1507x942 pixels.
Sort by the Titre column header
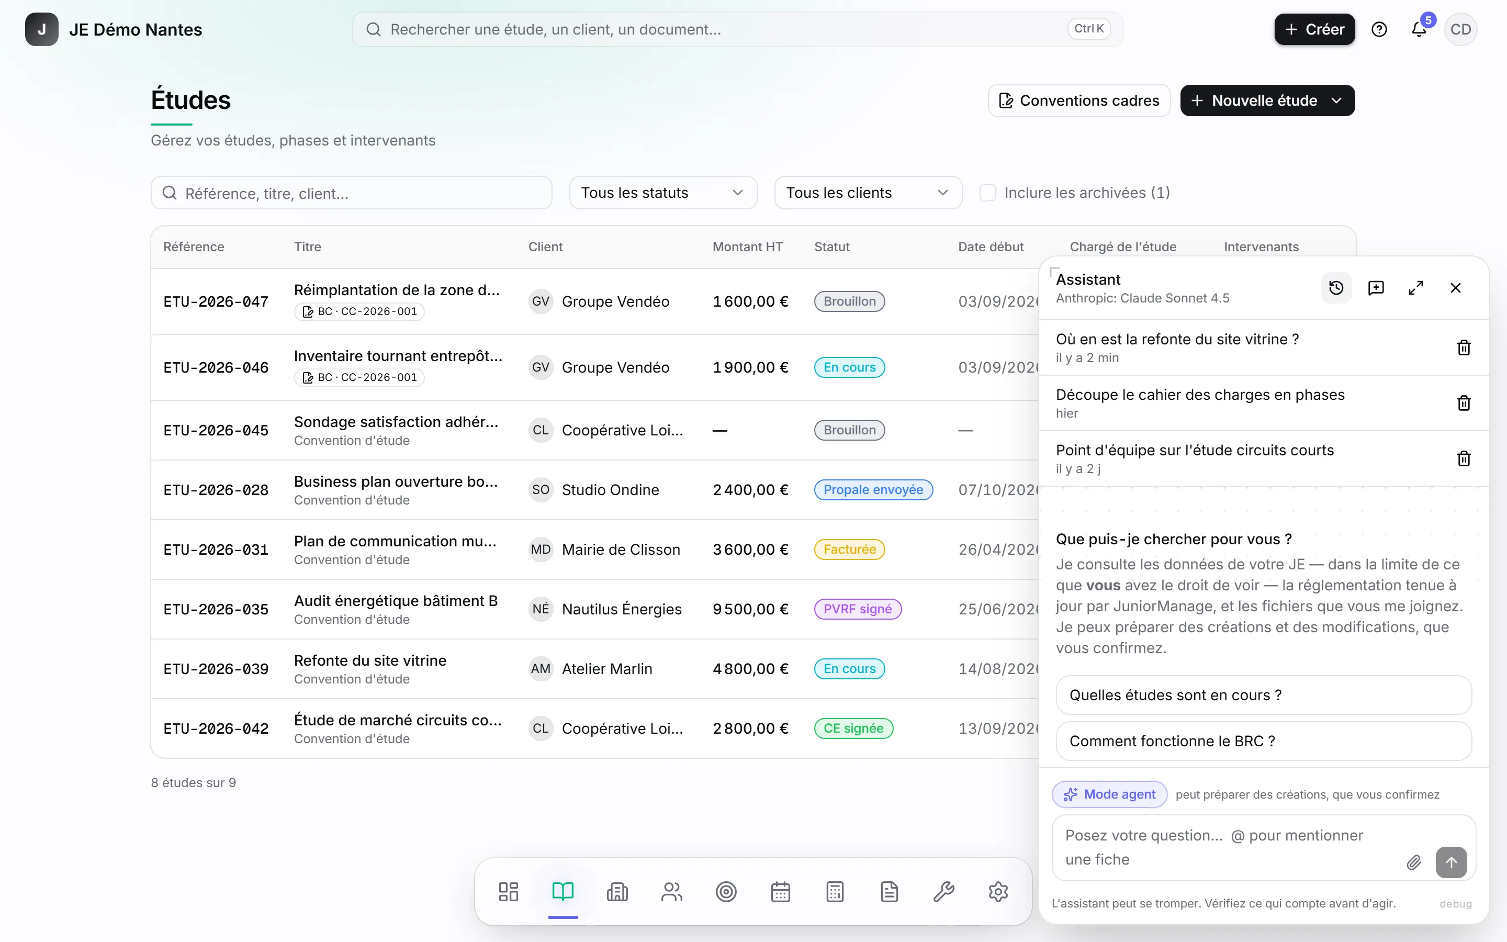(308, 246)
